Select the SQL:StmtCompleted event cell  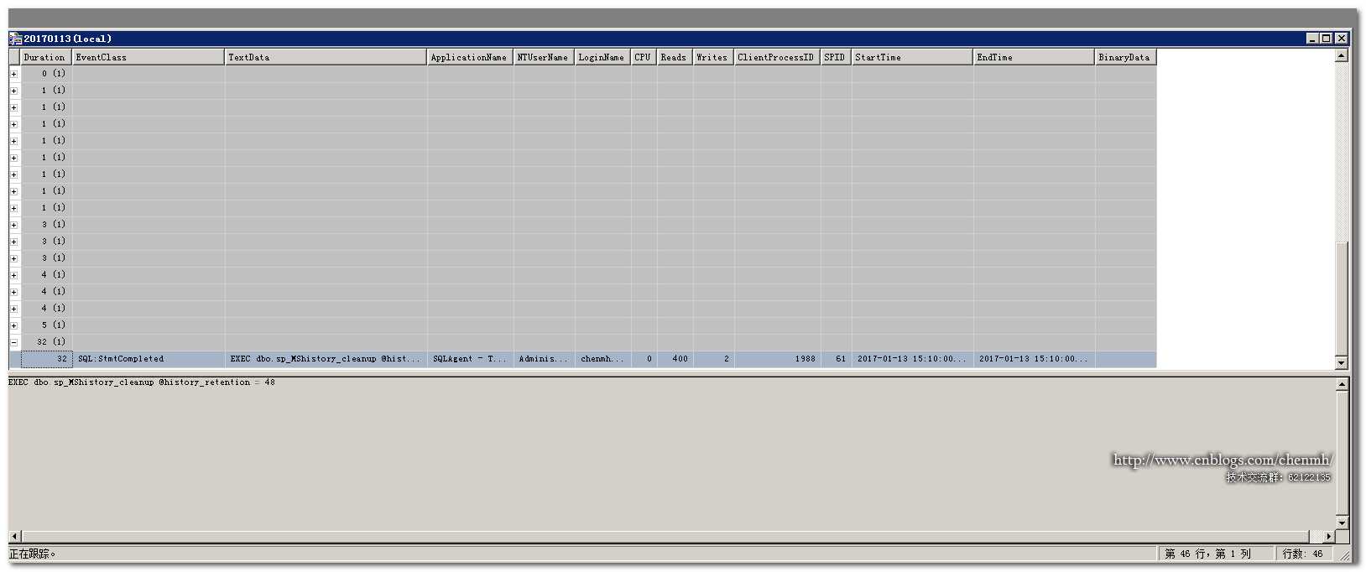point(149,359)
